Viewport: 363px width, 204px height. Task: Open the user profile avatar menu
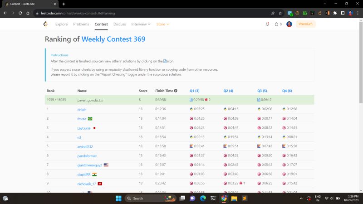coord(289,24)
